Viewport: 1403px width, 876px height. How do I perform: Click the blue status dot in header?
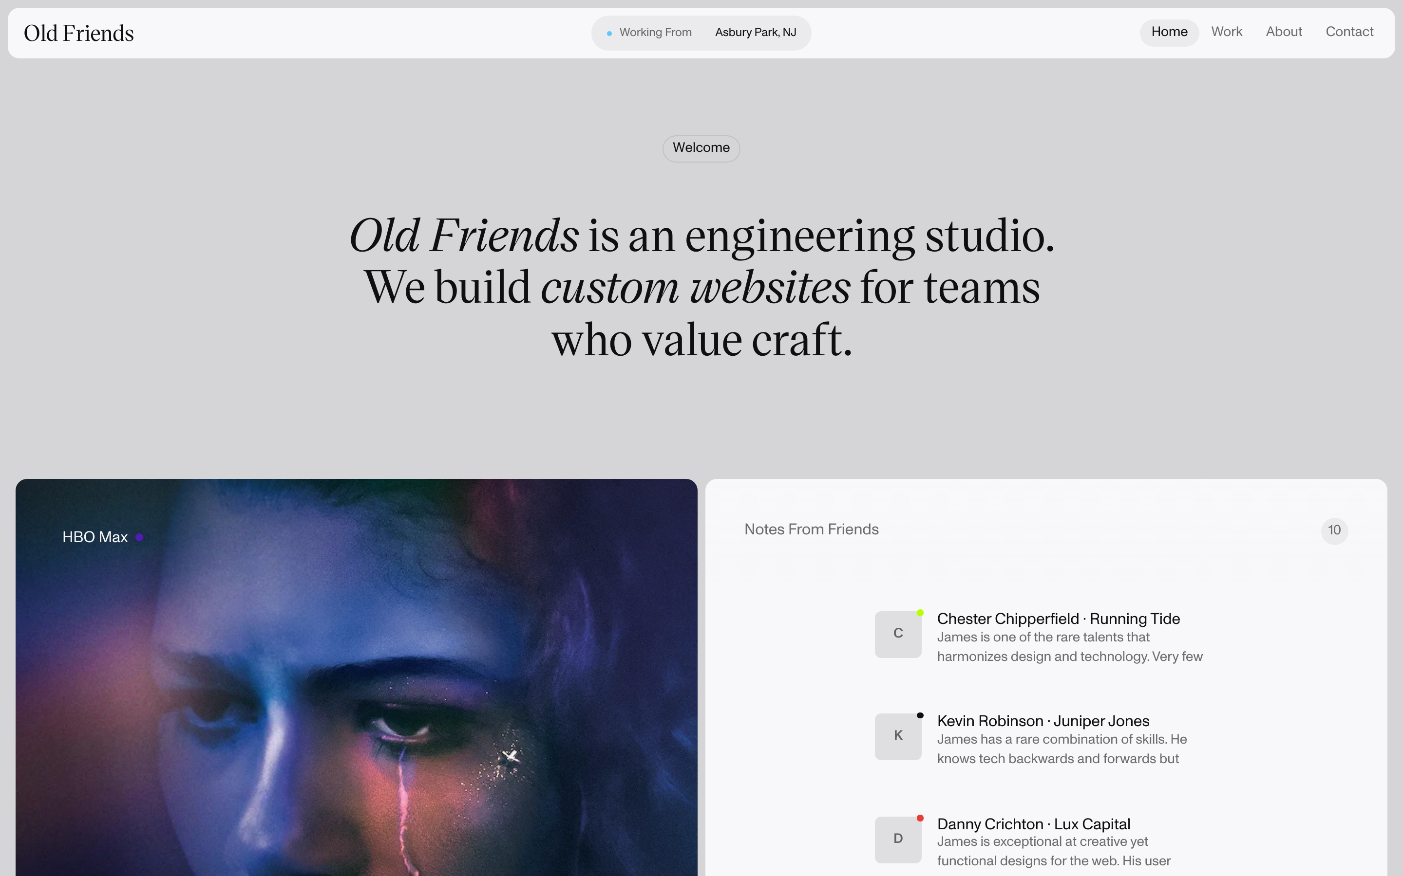click(x=609, y=34)
